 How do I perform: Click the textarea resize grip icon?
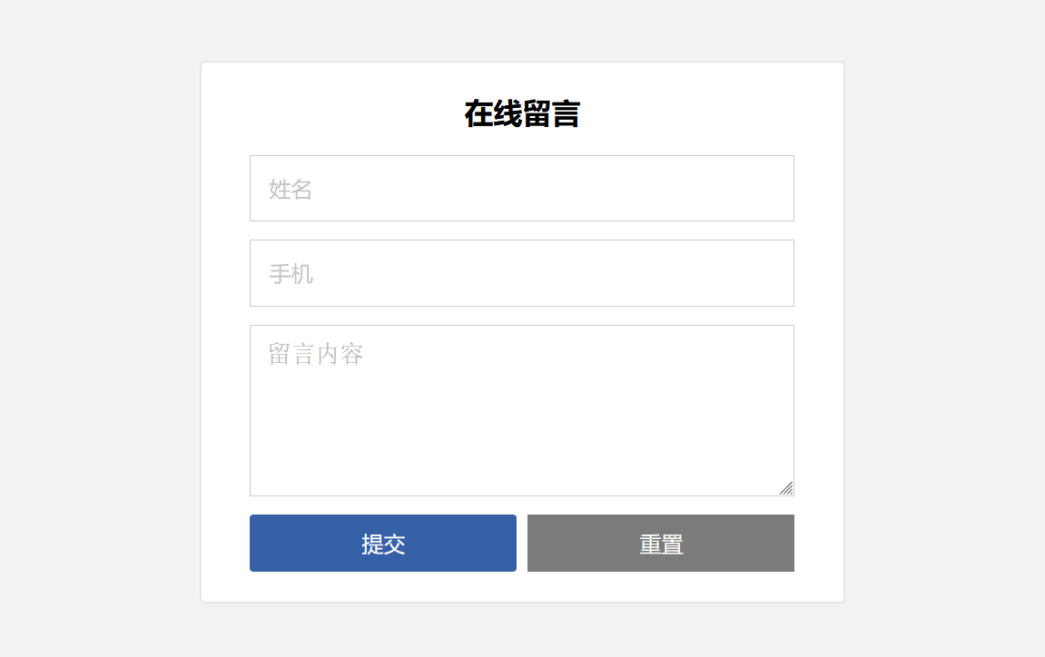786,488
